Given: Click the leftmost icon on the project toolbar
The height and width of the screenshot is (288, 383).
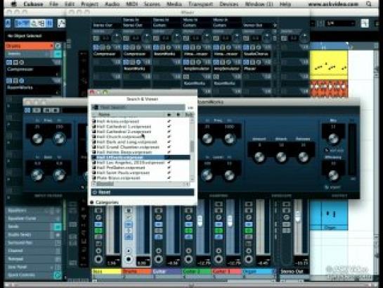Looking at the screenshot, I should tap(8, 23).
